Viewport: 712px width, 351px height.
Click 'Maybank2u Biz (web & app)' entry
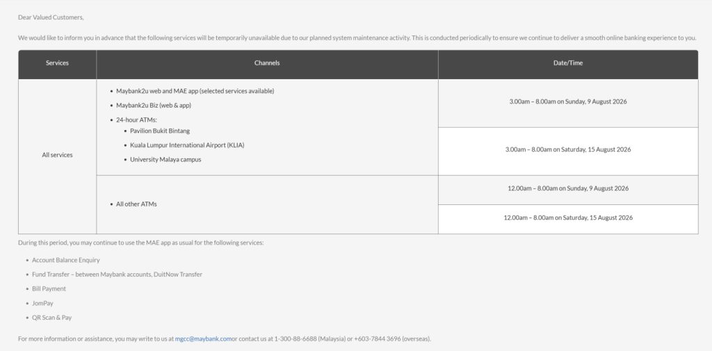click(x=154, y=106)
